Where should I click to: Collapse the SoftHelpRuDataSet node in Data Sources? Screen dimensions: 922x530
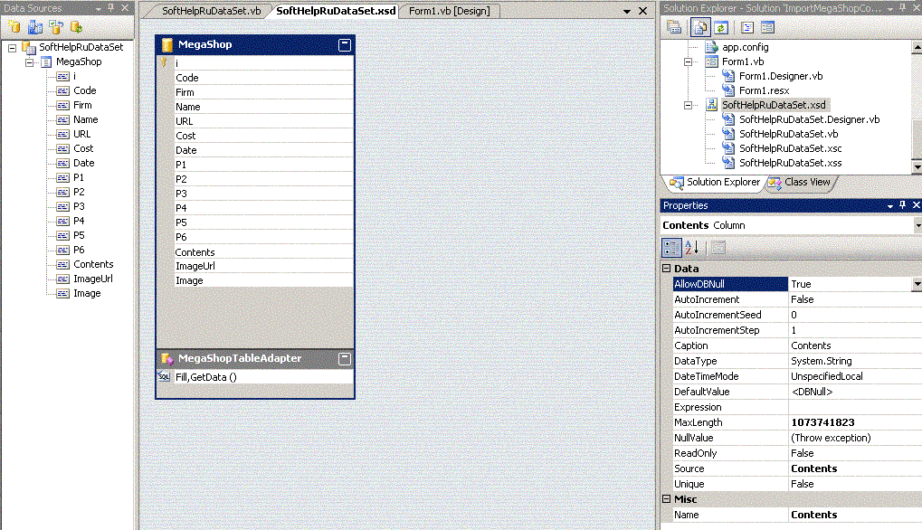[x=13, y=48]
